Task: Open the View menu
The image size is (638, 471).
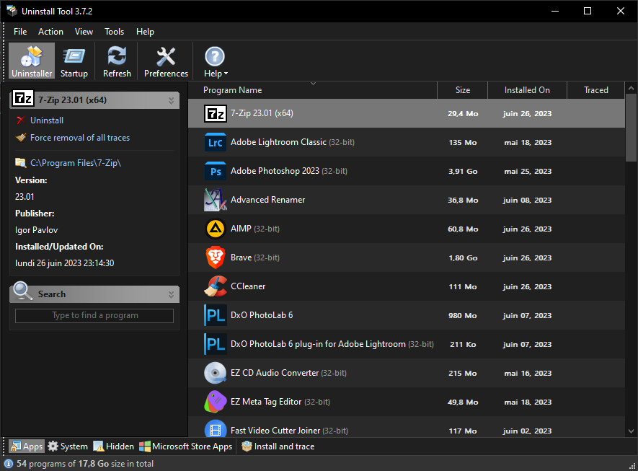Action: (84, 32)
